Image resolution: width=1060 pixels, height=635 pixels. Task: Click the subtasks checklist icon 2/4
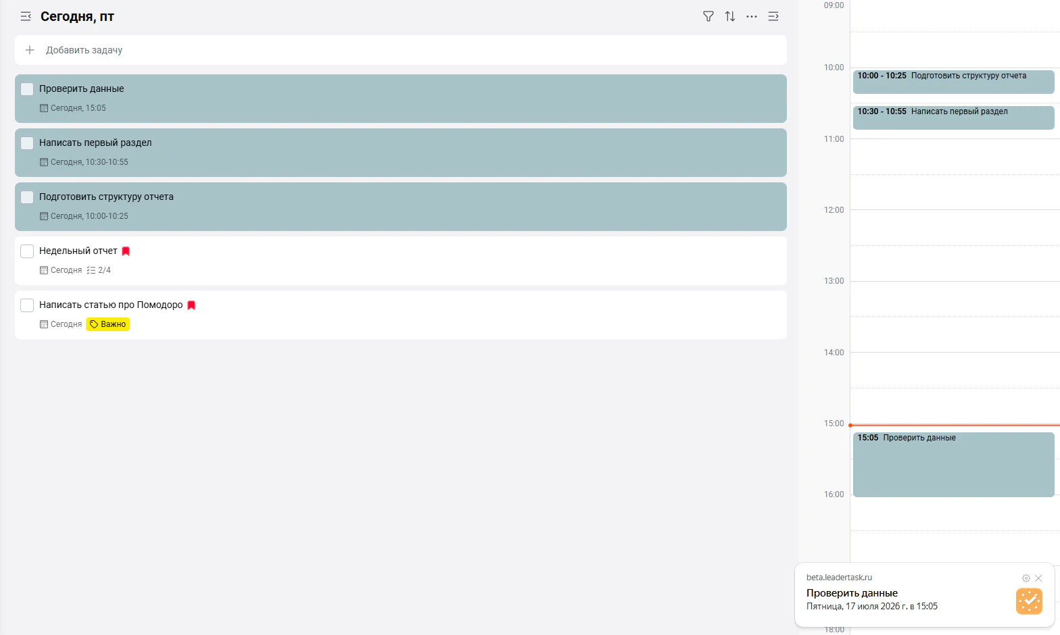[x=91, y=270]
